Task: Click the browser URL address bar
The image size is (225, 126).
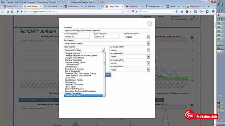Action: pyautogui.click(x=73, y=12)
